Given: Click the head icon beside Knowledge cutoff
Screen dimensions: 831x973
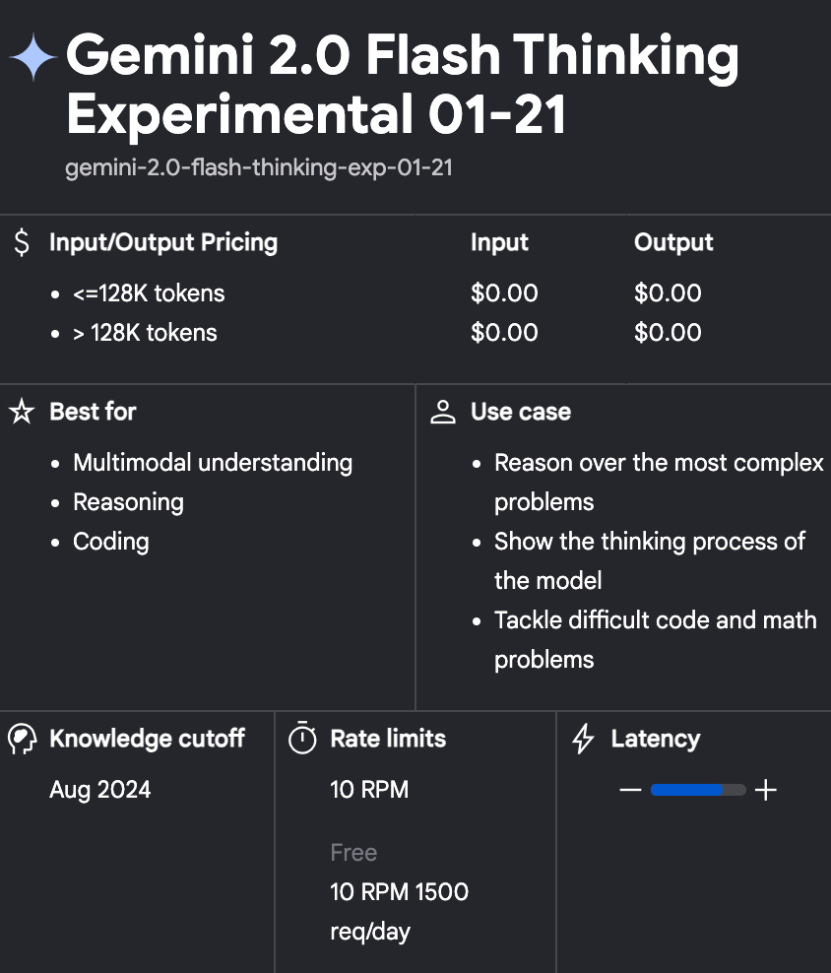Looking at the screenshot, I should click(x=23, y=739).
